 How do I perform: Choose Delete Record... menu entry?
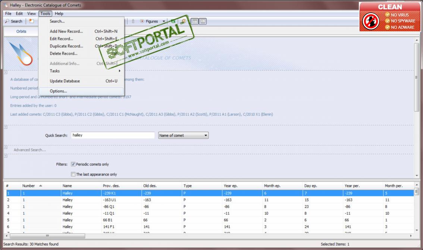click(x=81, y=53)
